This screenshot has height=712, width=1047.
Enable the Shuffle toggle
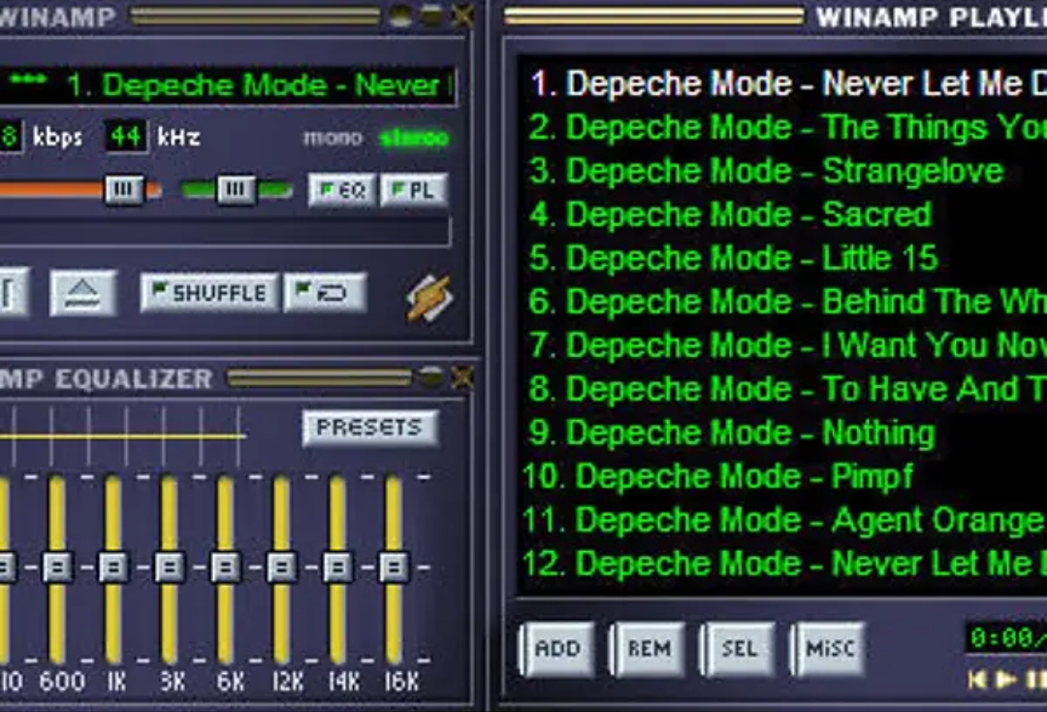209,293
